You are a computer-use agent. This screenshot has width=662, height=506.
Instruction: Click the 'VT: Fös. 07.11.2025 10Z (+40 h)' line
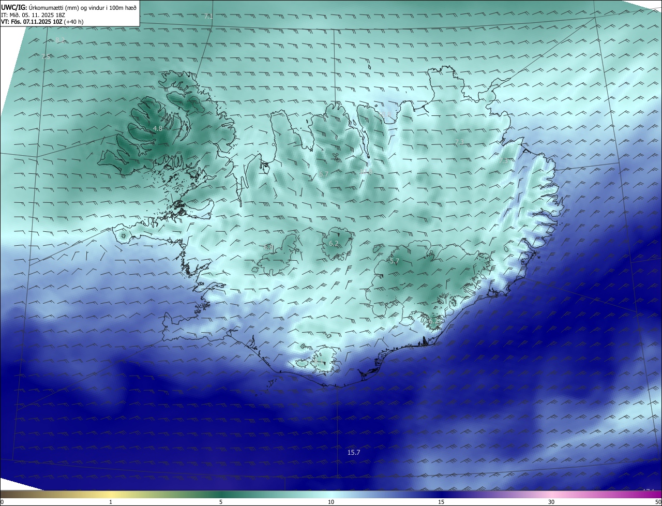click(42, 22)
